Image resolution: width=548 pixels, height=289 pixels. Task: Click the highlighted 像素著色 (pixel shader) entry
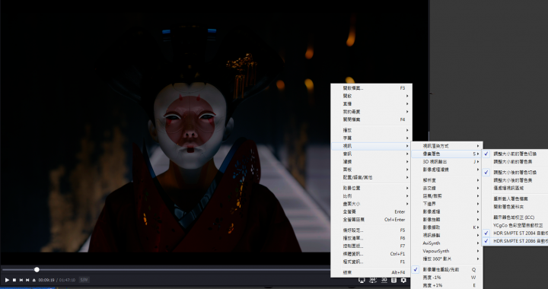[x=447, y=154]
